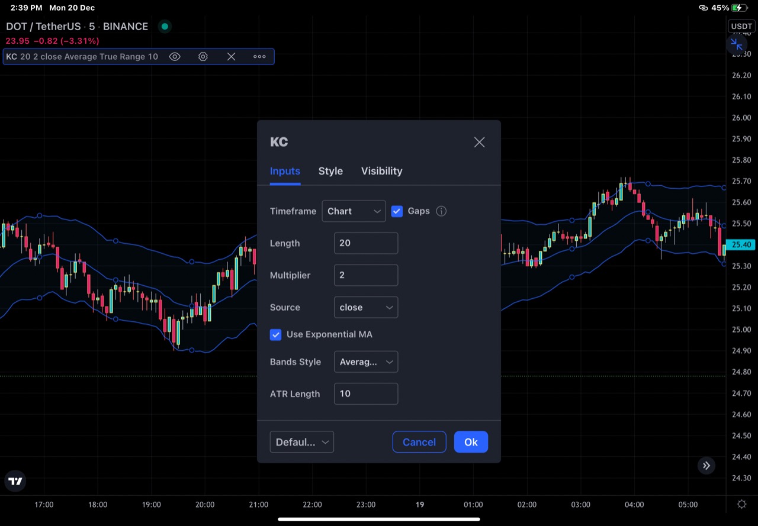The image size is (758, 526).
Task: Open KC indicator settings gear
Action: (x=203, y=57)
